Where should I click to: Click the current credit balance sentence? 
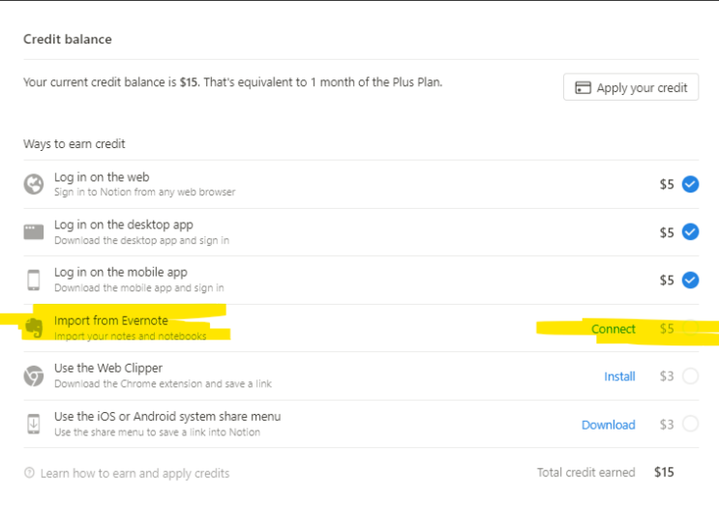click(233, 82)
